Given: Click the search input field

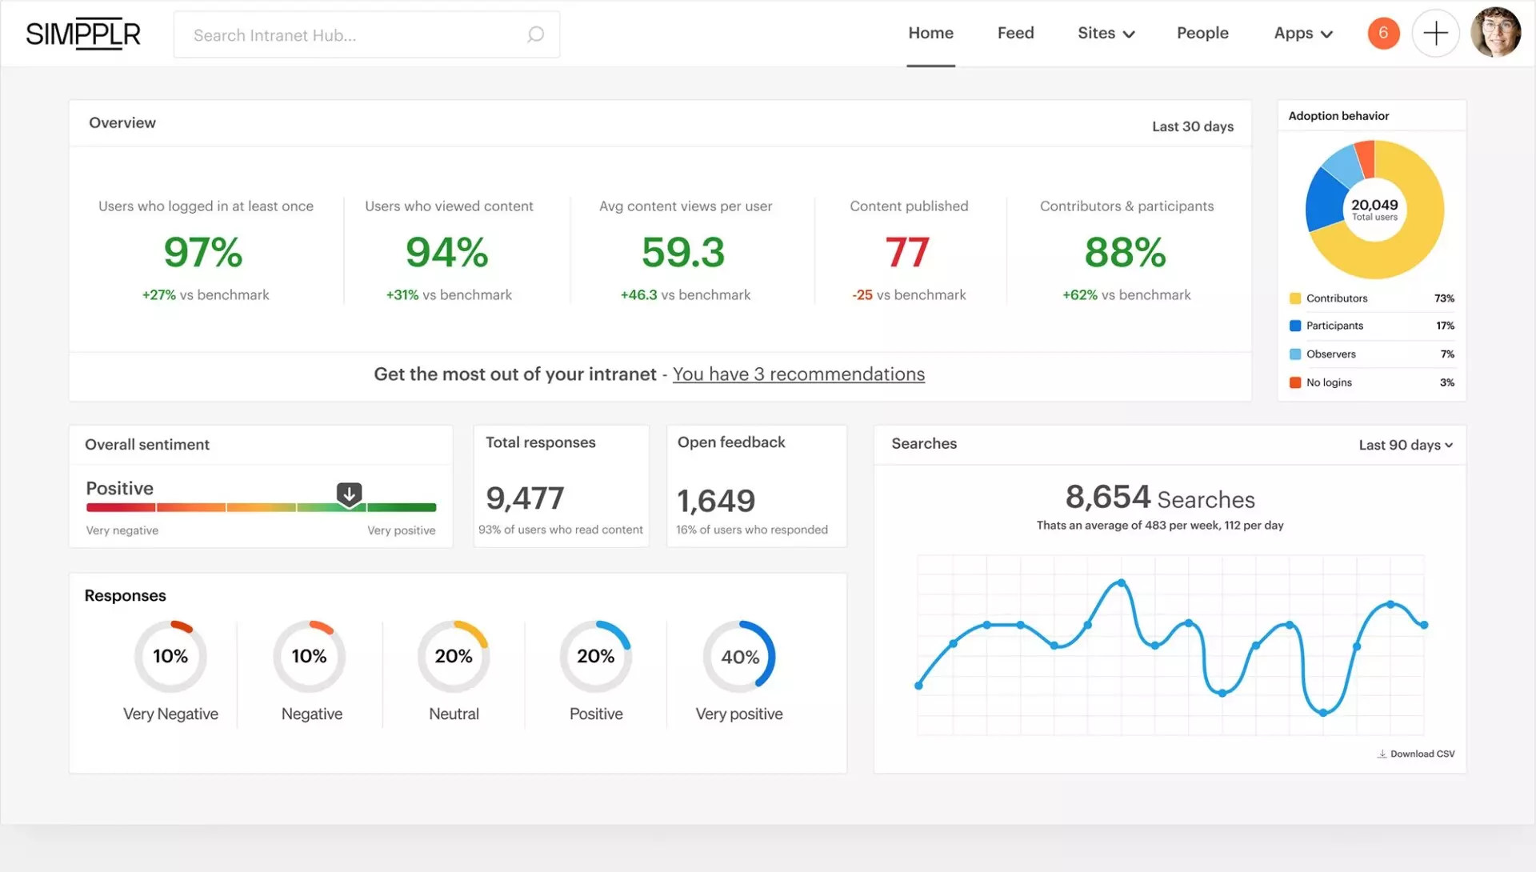Looking at the screenshot, I should click(x=366, y=34).
